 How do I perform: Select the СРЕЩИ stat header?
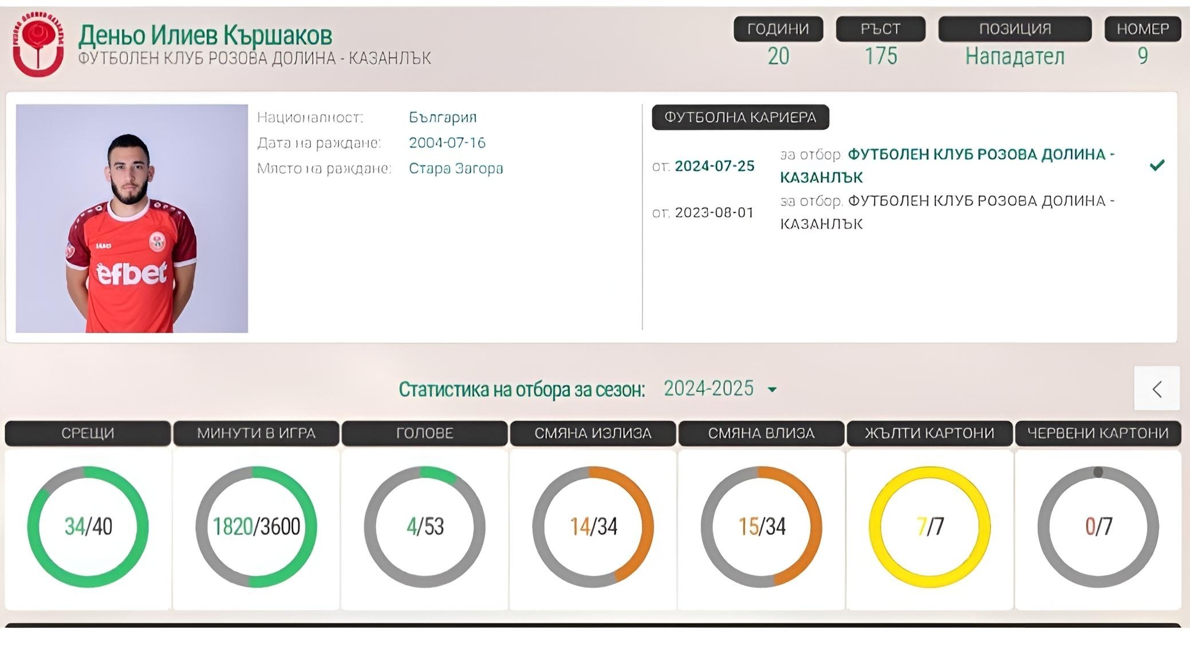[88, 433]
